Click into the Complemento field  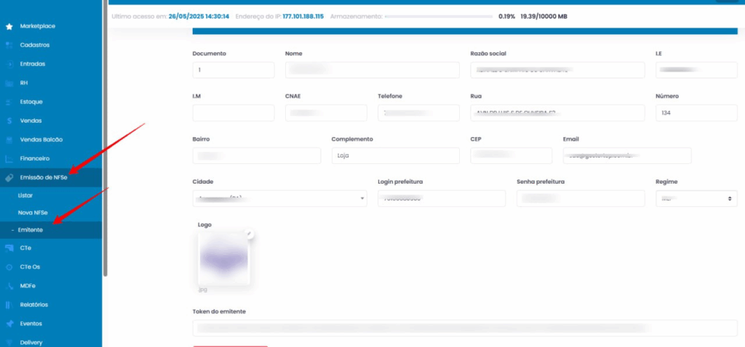(395, 155)
